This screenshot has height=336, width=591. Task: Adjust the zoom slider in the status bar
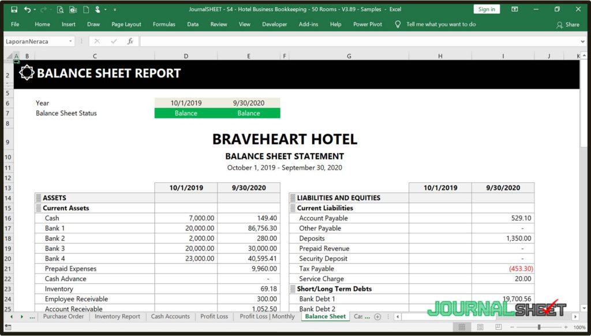point(539,327)
